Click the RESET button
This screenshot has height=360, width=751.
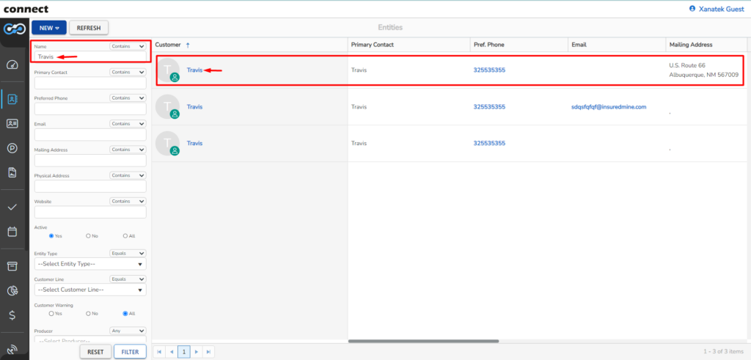tap(95, 352)
